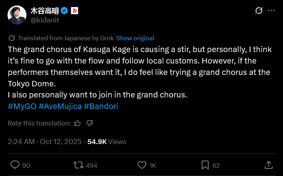This screenshot has height=176, width=283.
Task: Click the Grok icon top right
Action: coord(259,11)
